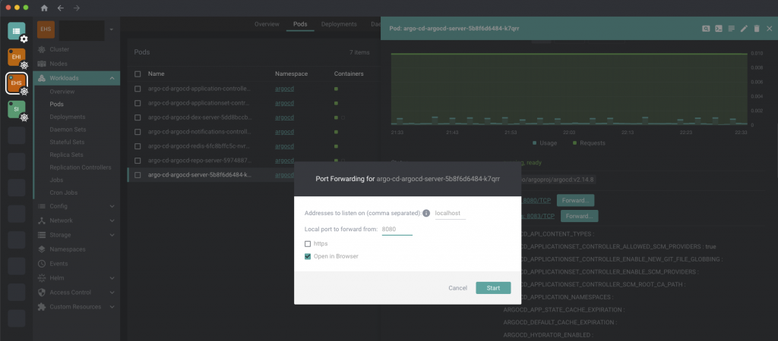Edit the pod with the pencil icon

pyautogui.click(x=744, y=29)
